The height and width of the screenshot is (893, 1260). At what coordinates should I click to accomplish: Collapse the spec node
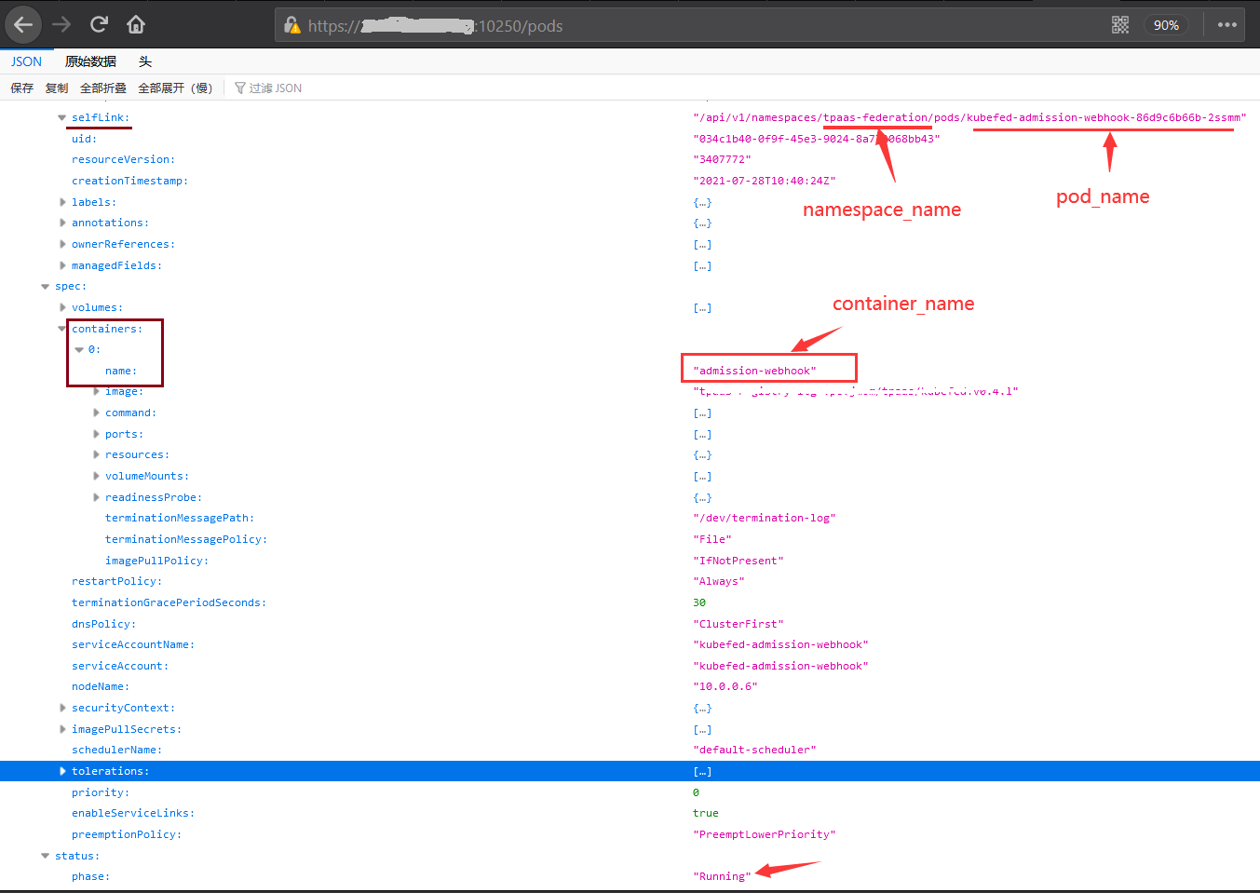(46, 286)
